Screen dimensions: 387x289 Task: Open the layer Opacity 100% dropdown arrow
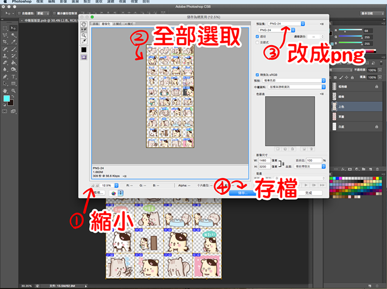click(380, 70)
